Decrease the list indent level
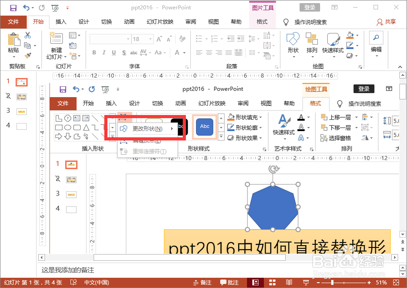 pos(231,39)
